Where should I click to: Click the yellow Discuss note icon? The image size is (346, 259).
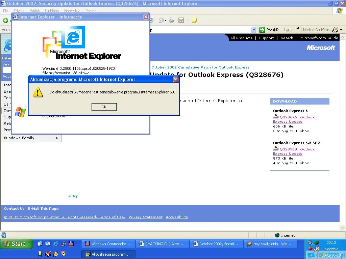(194, 20)
